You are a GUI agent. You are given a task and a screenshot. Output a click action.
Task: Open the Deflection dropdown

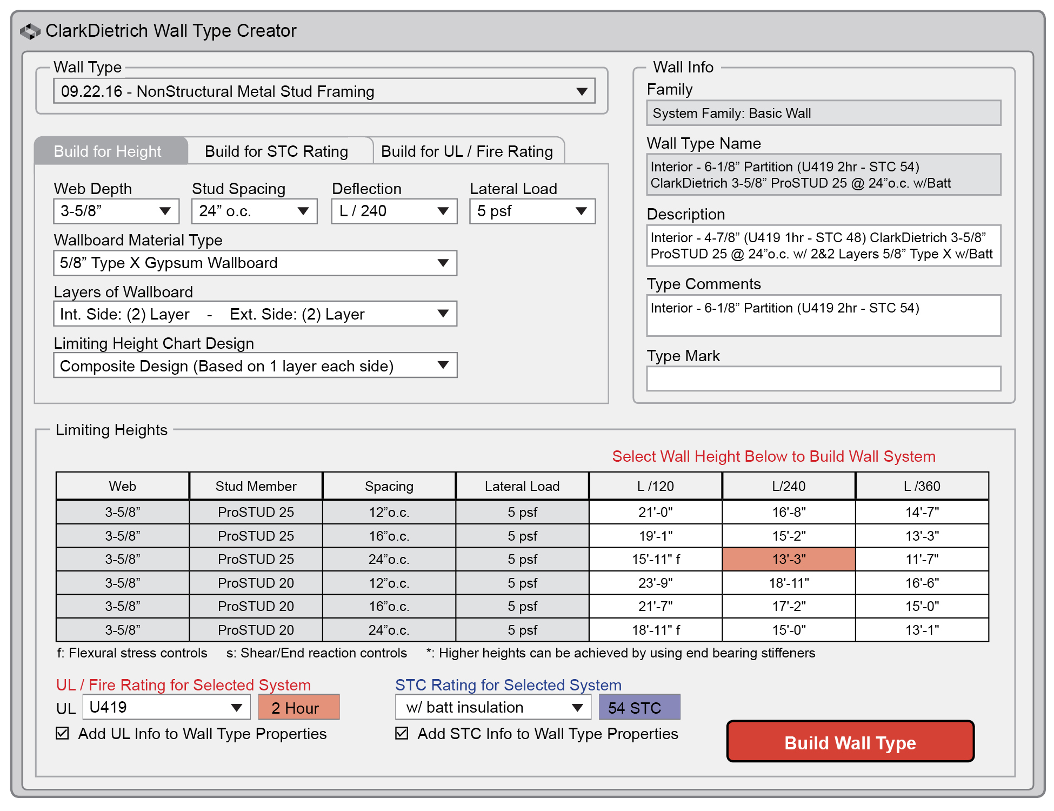[394, 211]
